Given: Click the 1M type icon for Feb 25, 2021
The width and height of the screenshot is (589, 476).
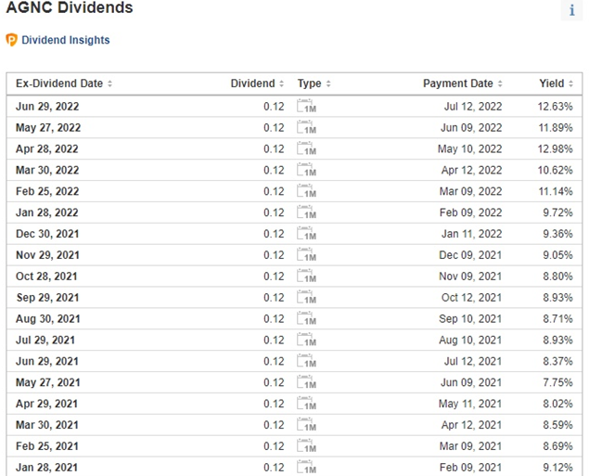Looking at the screenshot, I should pos(306,446).
